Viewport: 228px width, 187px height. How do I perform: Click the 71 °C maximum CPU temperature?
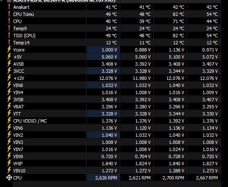pyautogui.click(x=178, y=21)
